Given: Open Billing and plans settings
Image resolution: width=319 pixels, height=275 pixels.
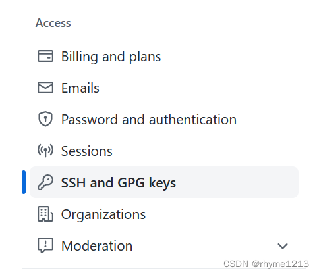Looking at the screenshot, I should (111, 57).
